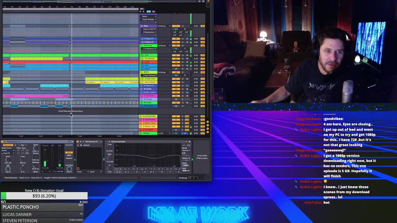Solo the Bass track

click(x=182, y=26)
